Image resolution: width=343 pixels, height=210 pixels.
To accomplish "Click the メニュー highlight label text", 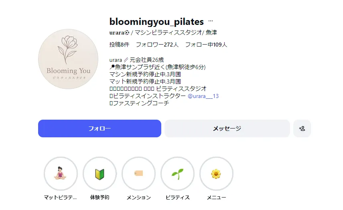I will (x=216, y=198).
